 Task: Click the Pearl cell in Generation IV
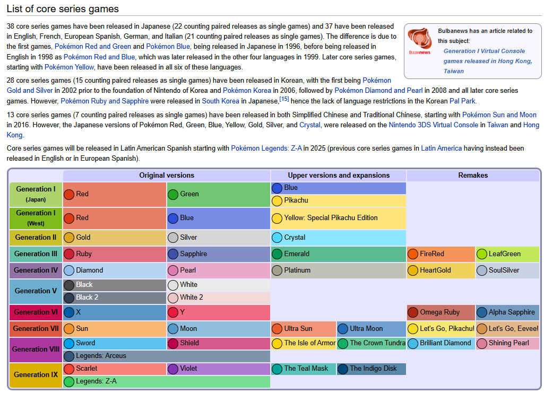click(x=219, y=270)
